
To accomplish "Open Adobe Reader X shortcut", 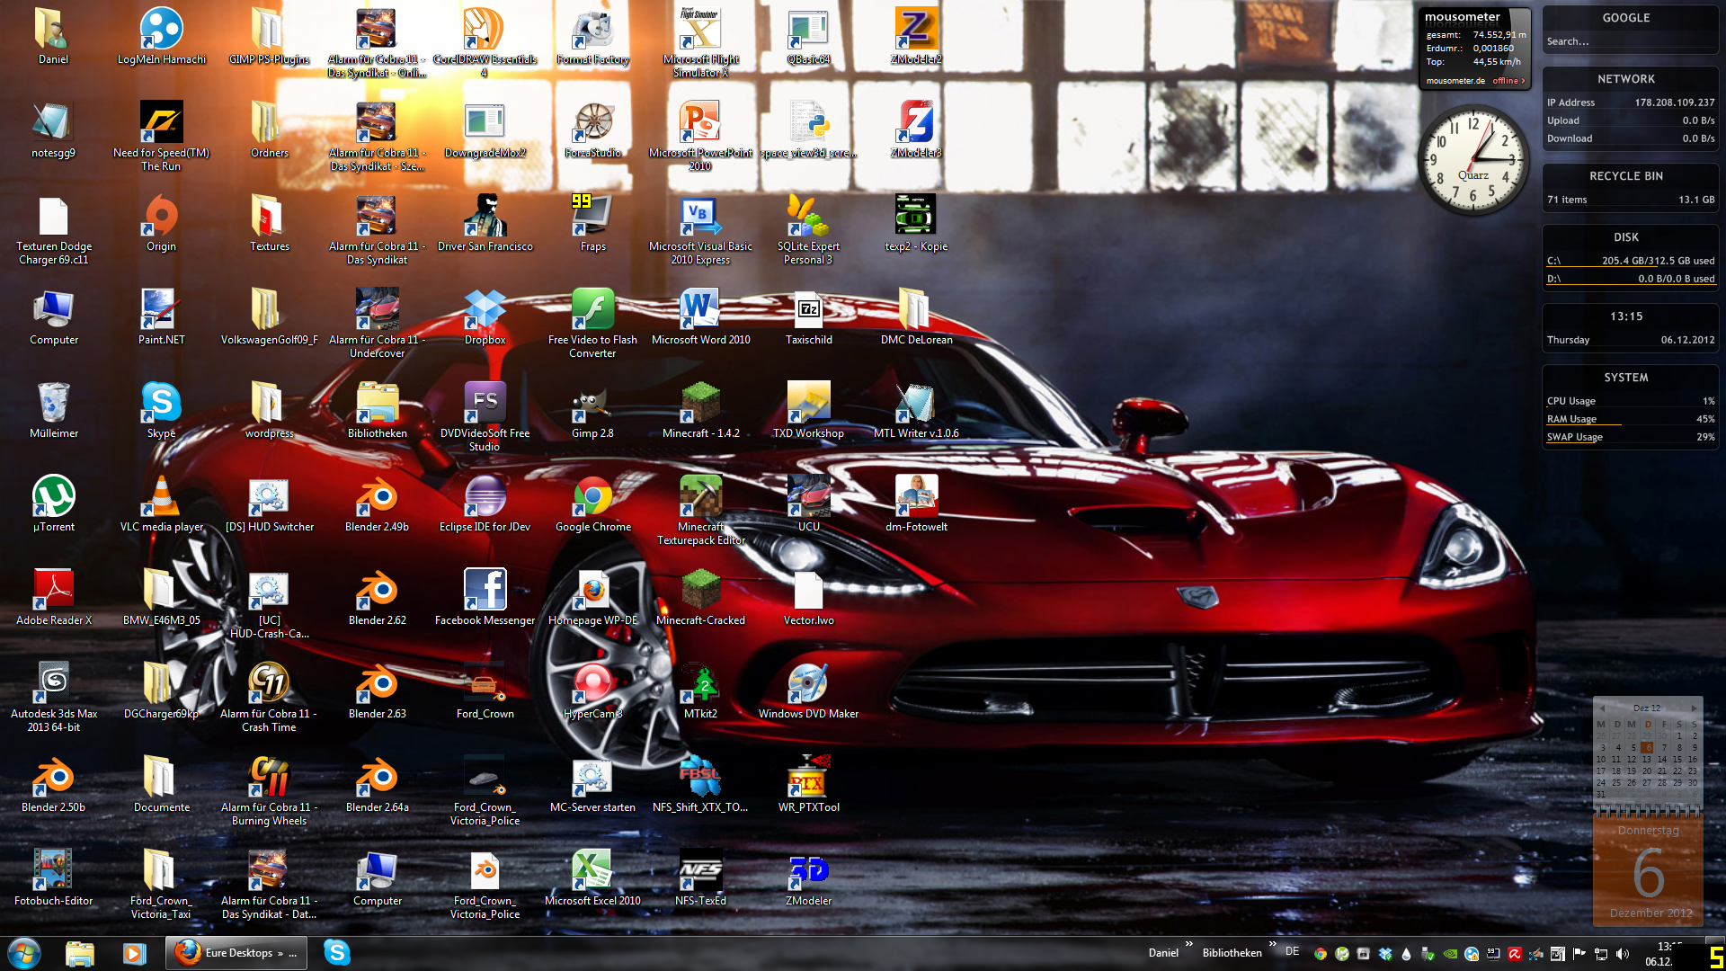I will point(54,597).
